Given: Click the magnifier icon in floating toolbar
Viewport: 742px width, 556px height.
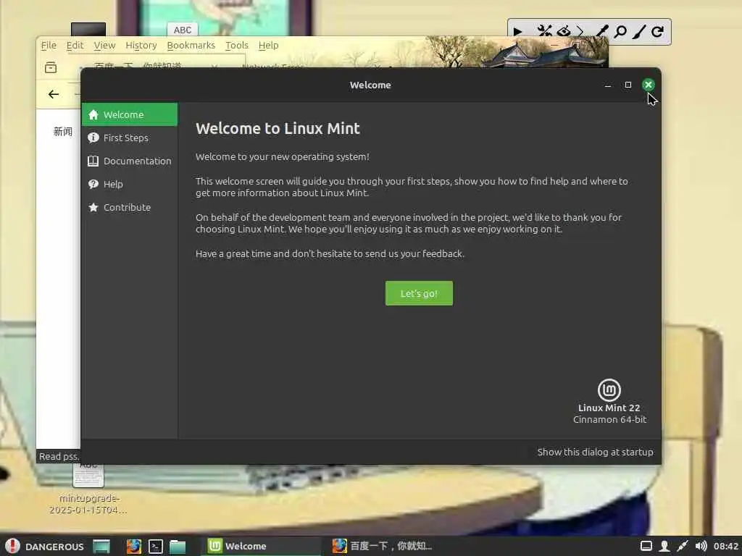Looking at the screenshot, I should click(620, 32).
